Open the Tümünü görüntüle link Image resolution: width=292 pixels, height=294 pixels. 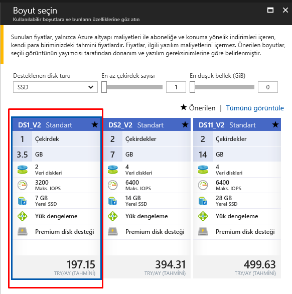(x=255, y=108)
